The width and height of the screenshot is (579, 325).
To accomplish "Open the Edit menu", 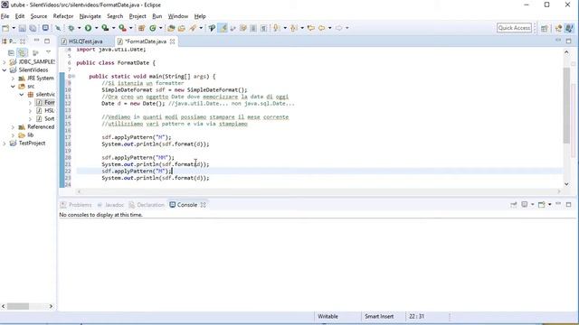I will click(20, 16).
